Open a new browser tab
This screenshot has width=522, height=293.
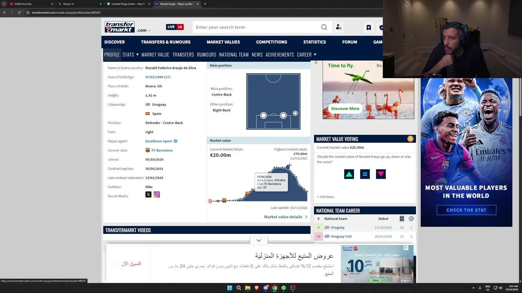(205, 4)
